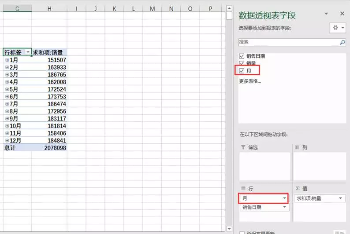Select column H header
Screen dimensions: 350x234
[x=49, y=8]
